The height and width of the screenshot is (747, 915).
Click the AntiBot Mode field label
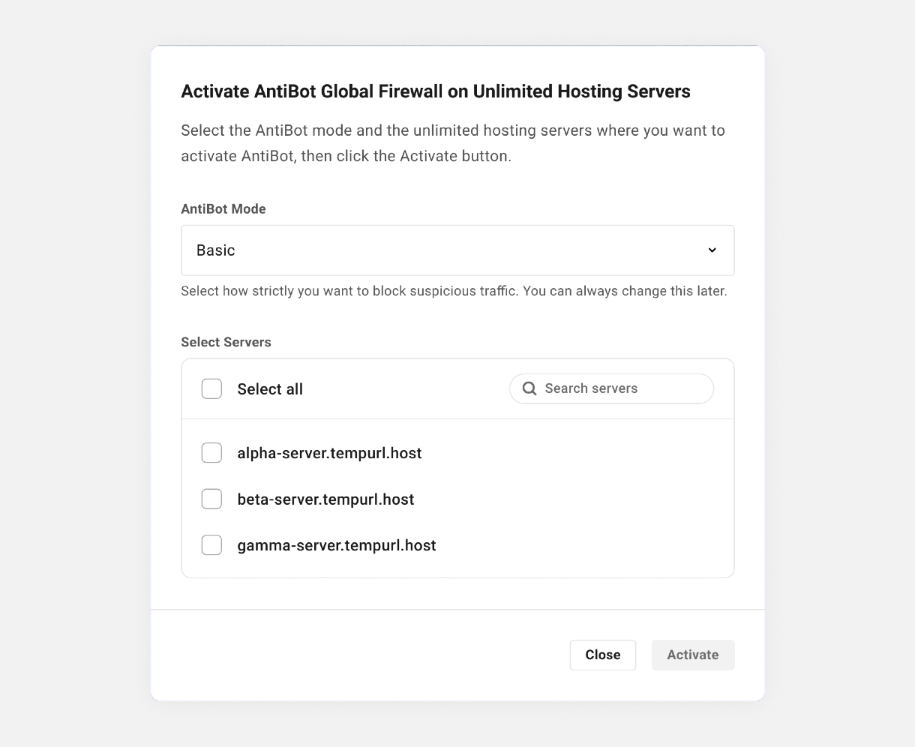[223, 209]
